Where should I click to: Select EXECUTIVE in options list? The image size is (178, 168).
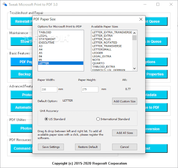pyautogui.click(x=61, y=43)
